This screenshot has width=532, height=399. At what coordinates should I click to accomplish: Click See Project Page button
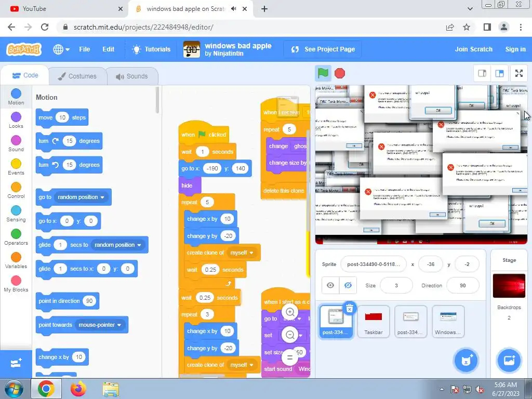pos(322,49)
